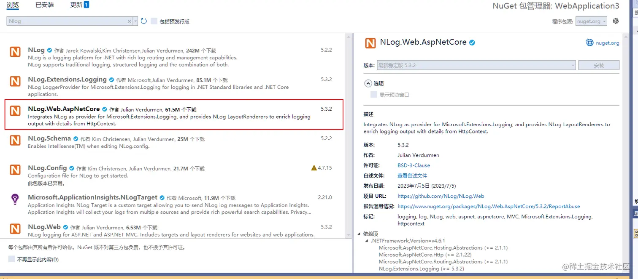Image resolution: width=638 pixels, height=279 pixels.
Task: Click the deprecated warning icon by 4.7.15
Action: (x=314, y=168)
